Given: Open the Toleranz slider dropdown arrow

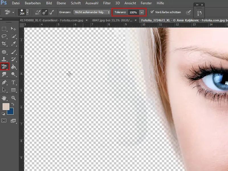Looking at the screenshot, I should (x=142, y=13).
